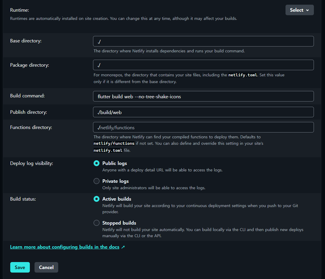Click the "Deploy log visibility:" label
Screen dimensions: 325x279
pos(32,163)
